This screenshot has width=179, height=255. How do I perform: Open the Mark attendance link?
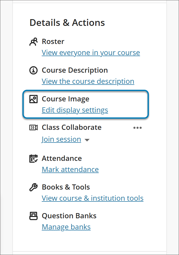click(70, 169)
